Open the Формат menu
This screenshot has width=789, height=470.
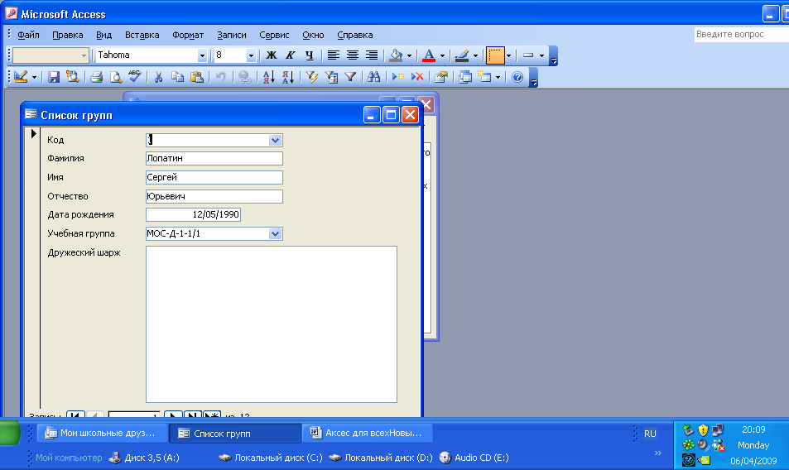pos(188,36)
